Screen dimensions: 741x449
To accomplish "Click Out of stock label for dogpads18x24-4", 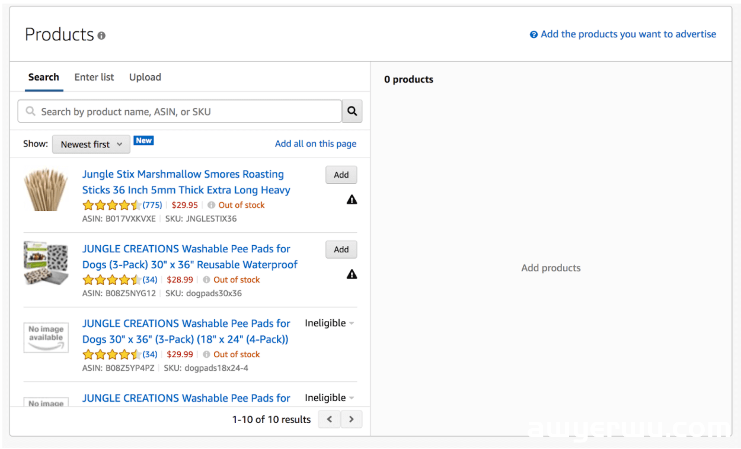I will (x=237, y=354).
